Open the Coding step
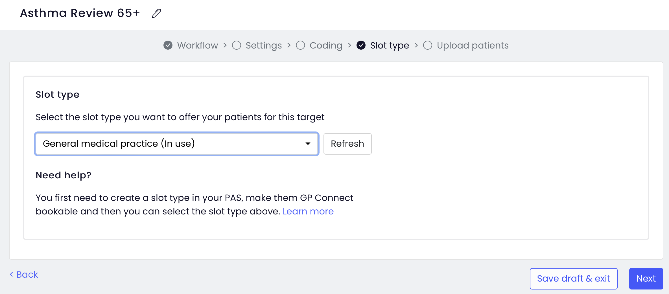This screenshot has height=294, width=669. pos(326,45)
